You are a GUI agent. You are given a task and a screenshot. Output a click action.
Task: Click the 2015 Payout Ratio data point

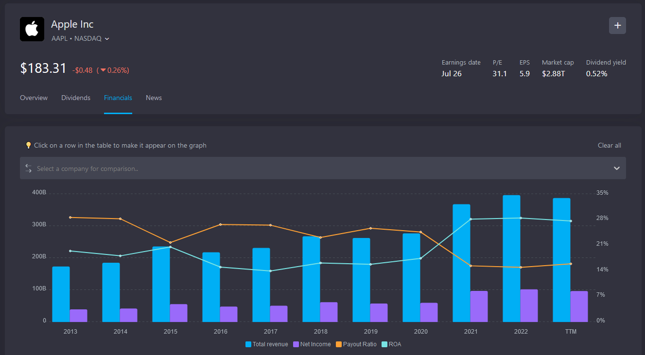[x=170, y=242]
